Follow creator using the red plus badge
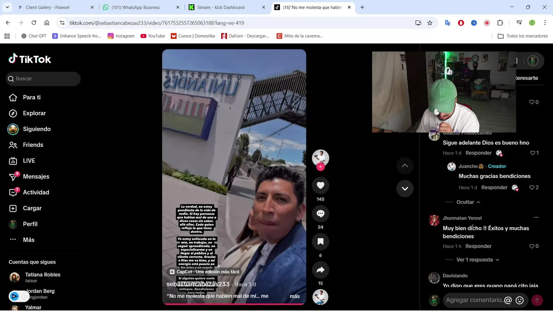The width and height of the screenshot is (553, 311). pyautogui.click(x=320, y=167)
